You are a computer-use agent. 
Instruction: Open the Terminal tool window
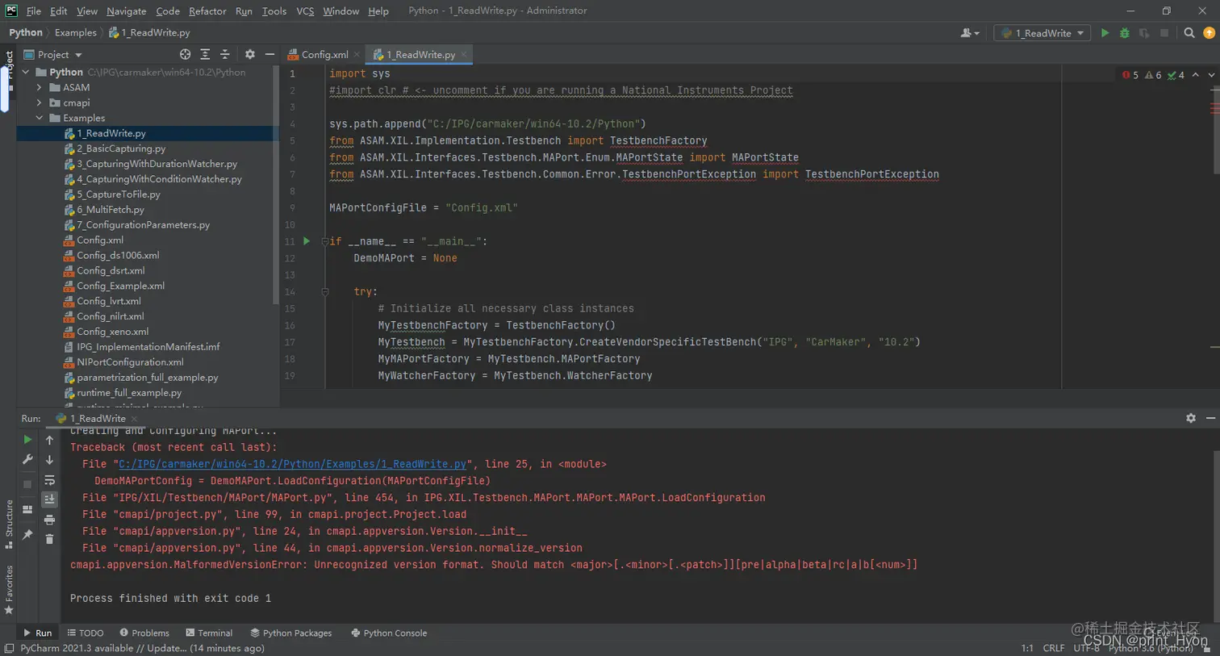[x=209, y=633]
